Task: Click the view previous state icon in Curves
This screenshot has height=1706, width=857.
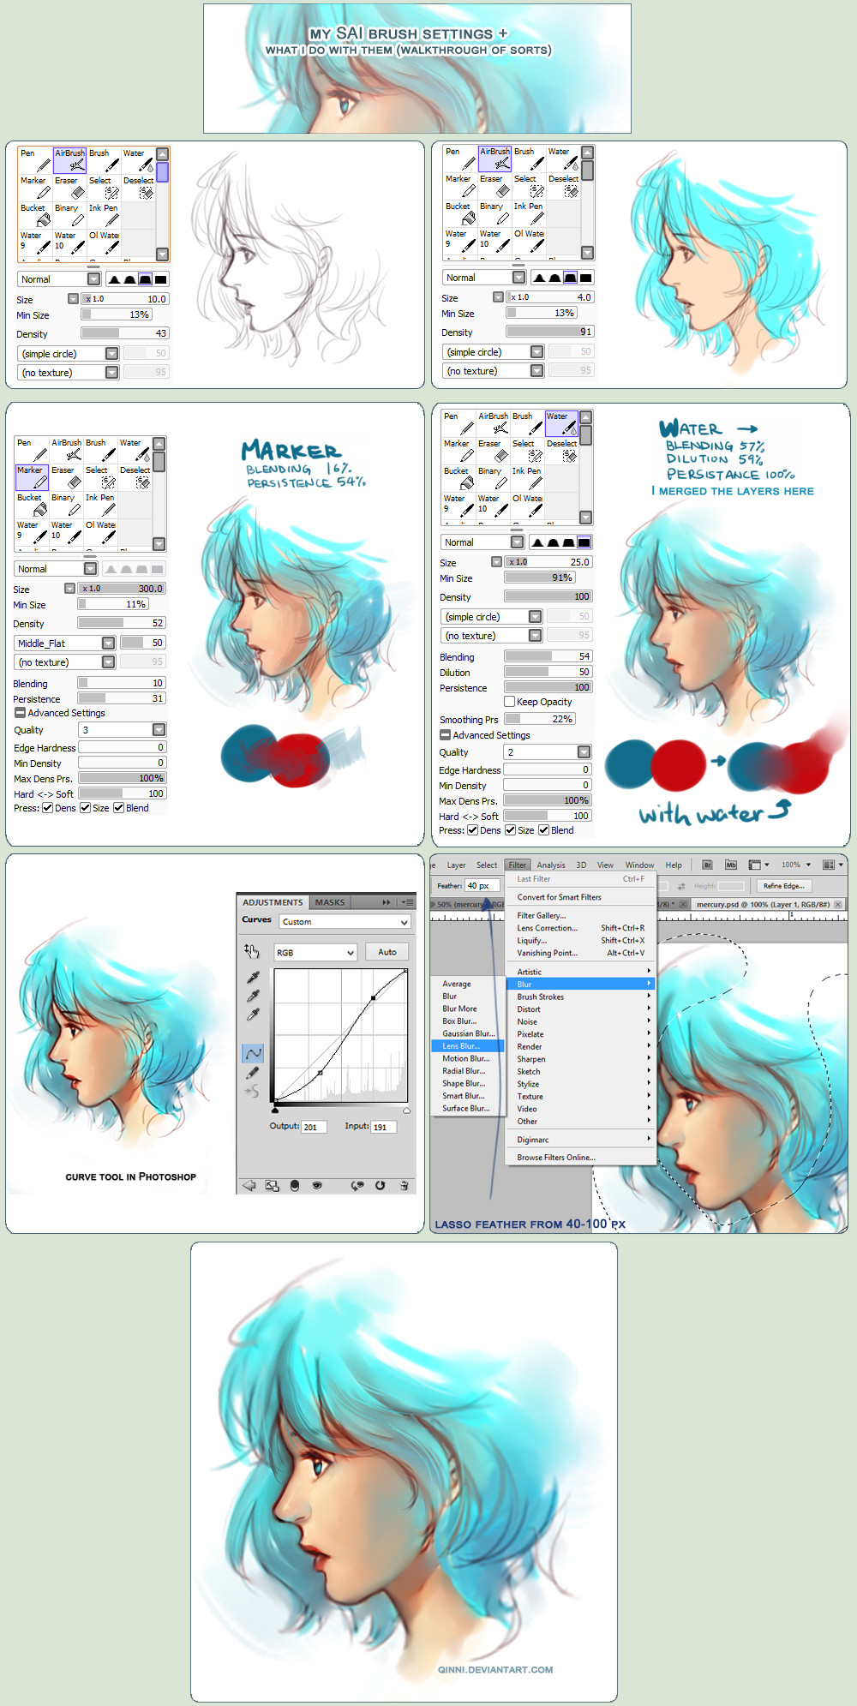Action: click(357, 1186)
